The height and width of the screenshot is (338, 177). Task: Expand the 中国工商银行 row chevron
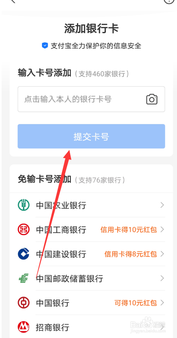coord(162,229)
